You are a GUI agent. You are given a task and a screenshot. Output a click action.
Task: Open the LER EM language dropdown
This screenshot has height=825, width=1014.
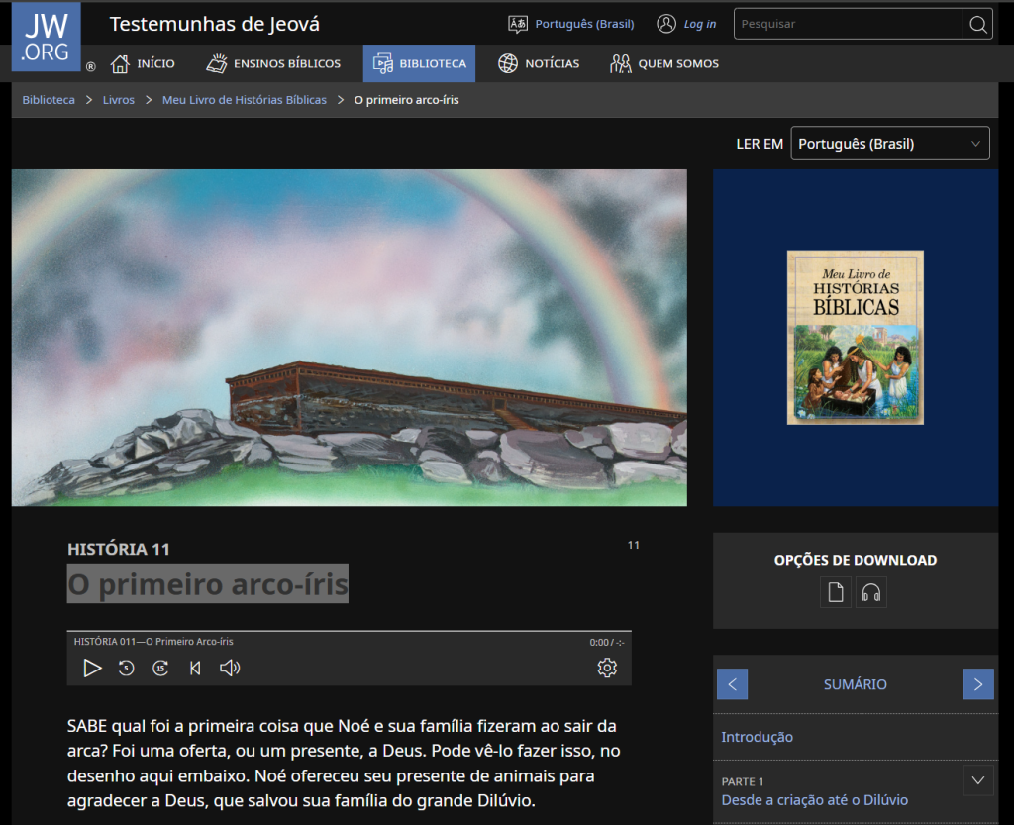[x=889, y=144]
